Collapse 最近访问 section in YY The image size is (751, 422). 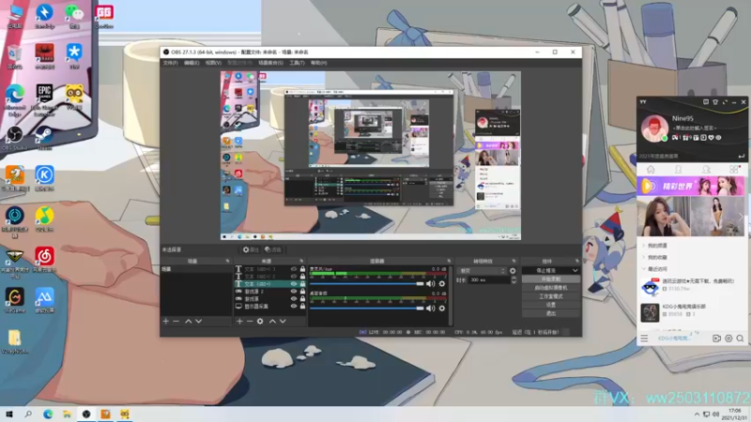click(656, 269)
